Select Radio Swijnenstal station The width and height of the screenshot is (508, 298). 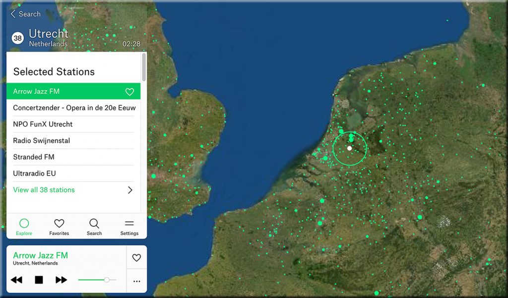pos(42,141)
